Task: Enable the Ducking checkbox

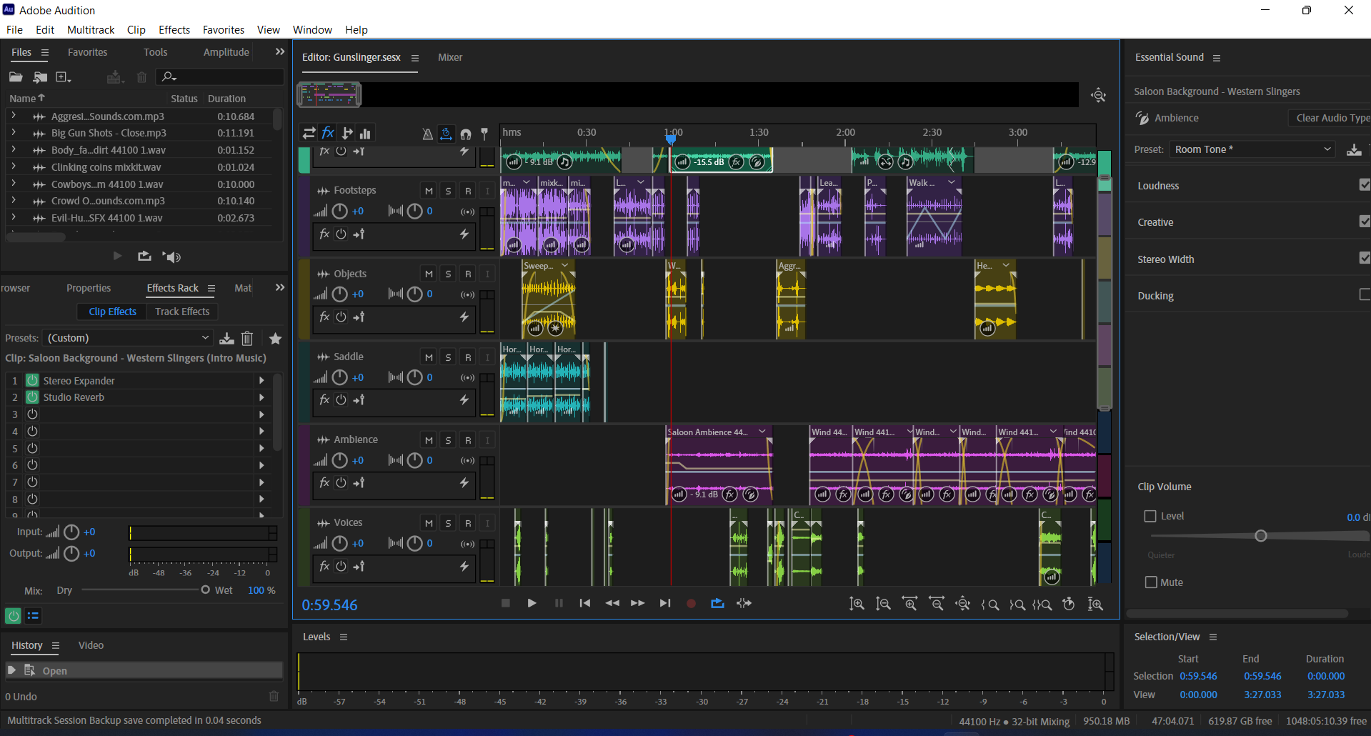Action: [1365, 294]
